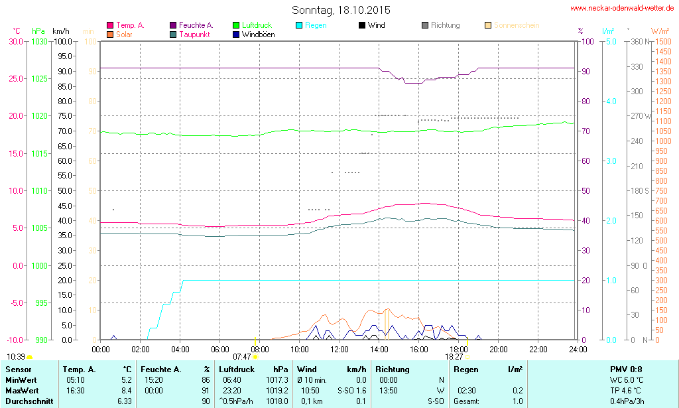
Task: Click the cyan Regen legend swatch
Action: coord(299,25)
